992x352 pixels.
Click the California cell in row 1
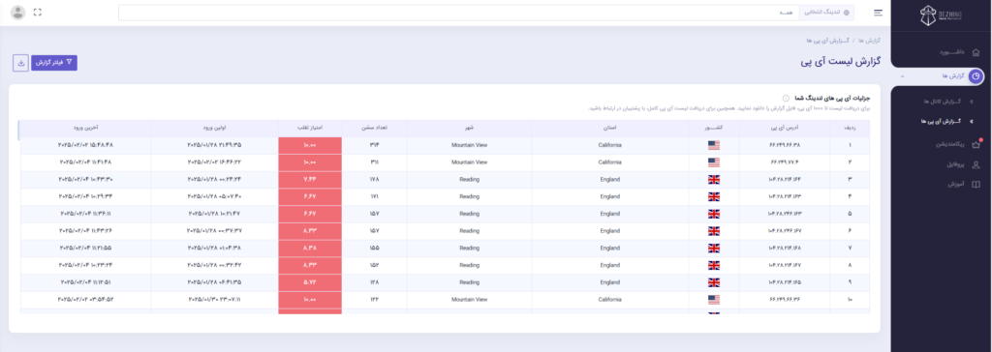(610, 145)
